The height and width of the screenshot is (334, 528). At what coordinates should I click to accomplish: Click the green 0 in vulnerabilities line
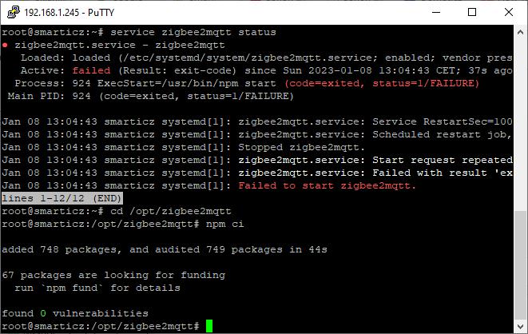(43, 313)
